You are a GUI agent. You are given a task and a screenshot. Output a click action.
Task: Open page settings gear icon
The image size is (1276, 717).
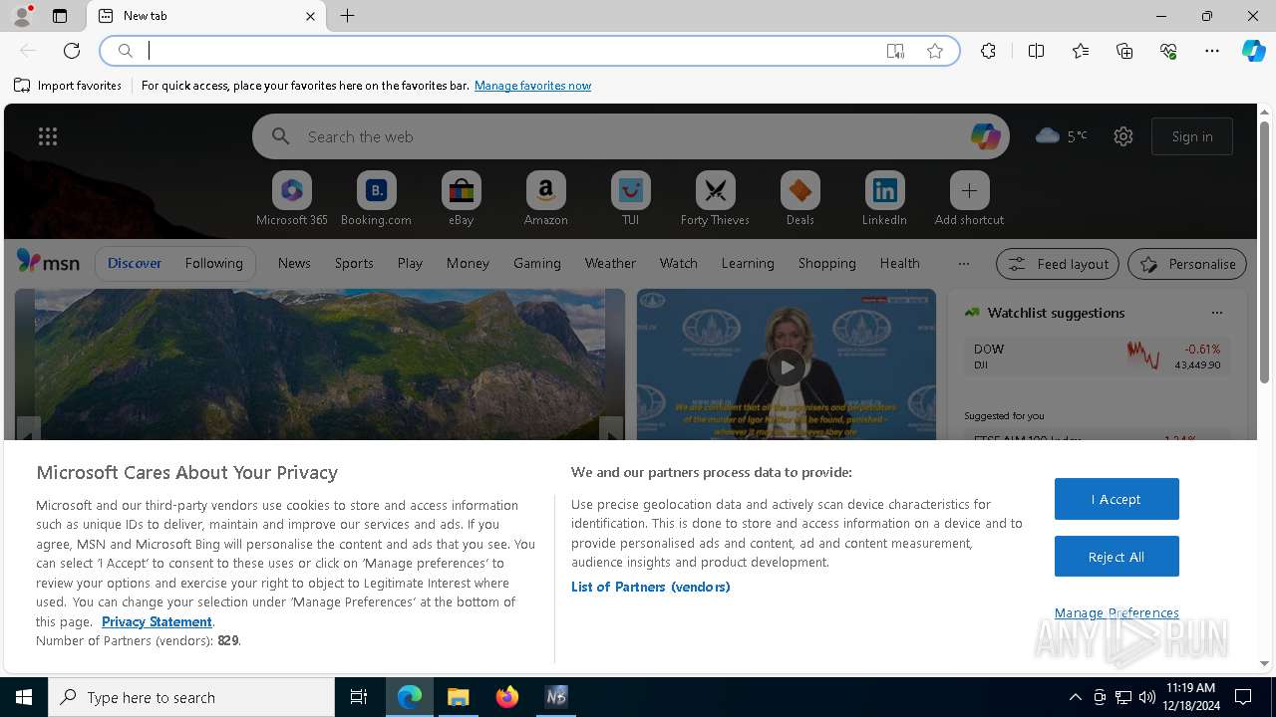[x=1123, y=136]
